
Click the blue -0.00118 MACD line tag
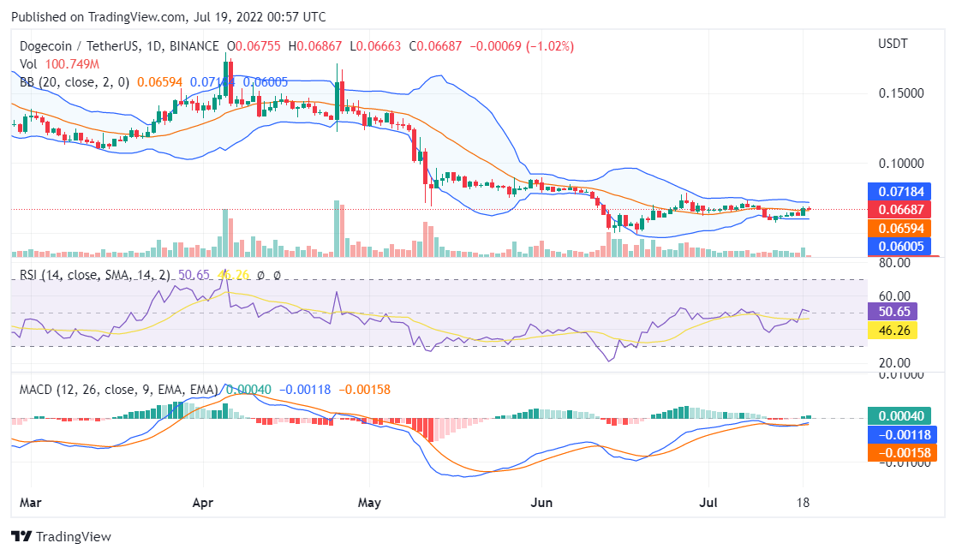click(897, 434)
